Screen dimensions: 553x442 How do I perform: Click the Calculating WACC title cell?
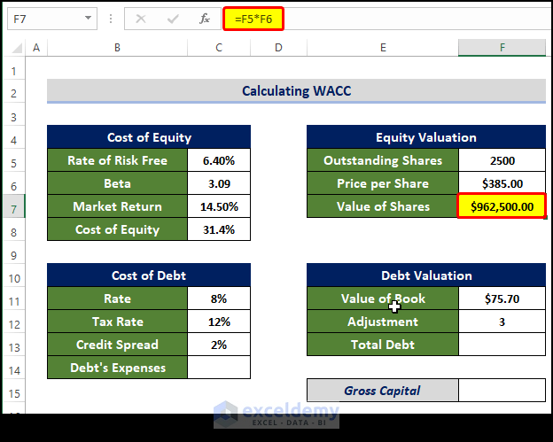[296, 91]
